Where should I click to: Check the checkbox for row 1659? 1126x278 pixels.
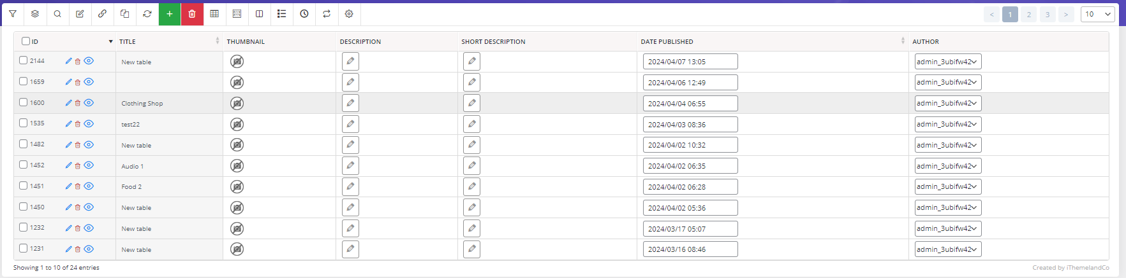24,81
